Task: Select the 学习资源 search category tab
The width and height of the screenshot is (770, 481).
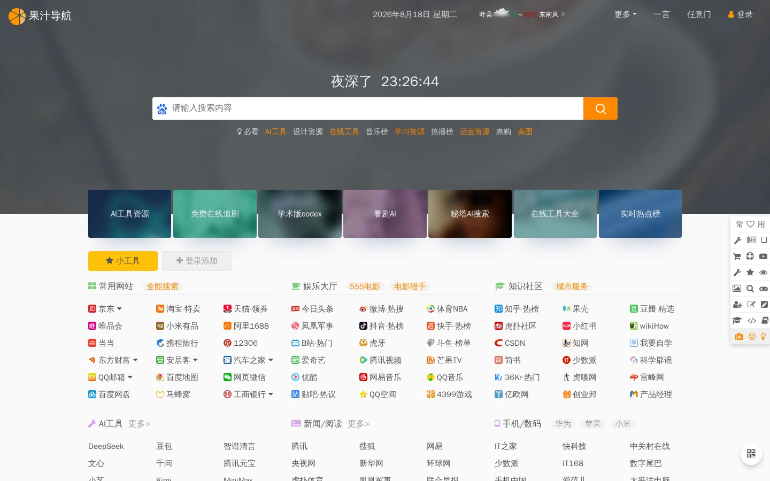Action: (410, 132)
